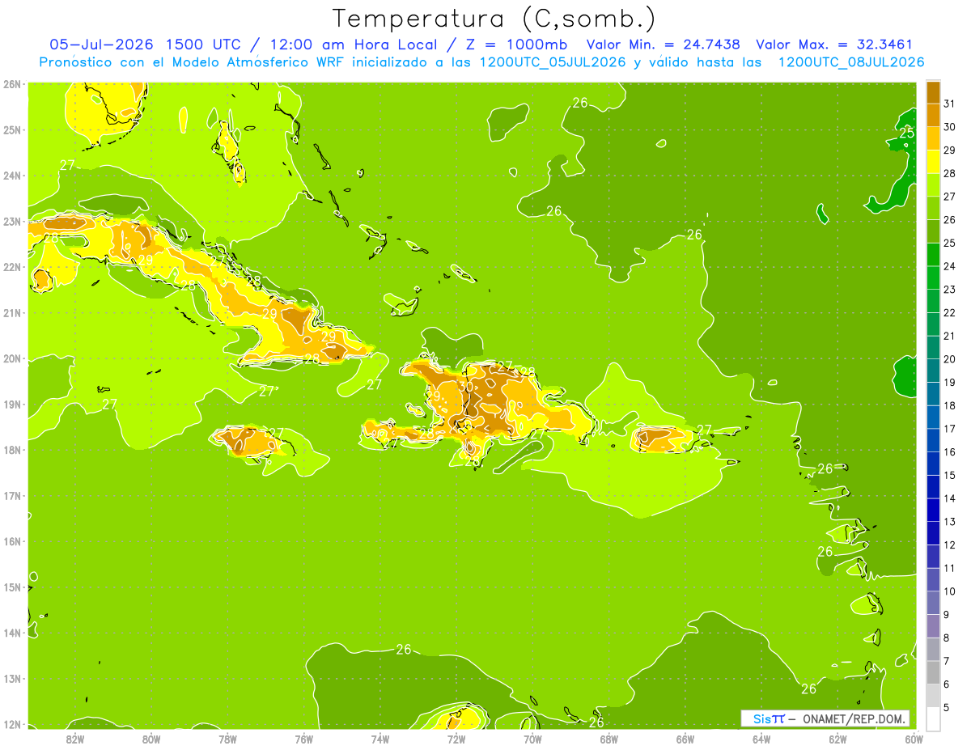
Task: Click the '1200UTC_05JUL2026' initialization time
Action: 553,62
